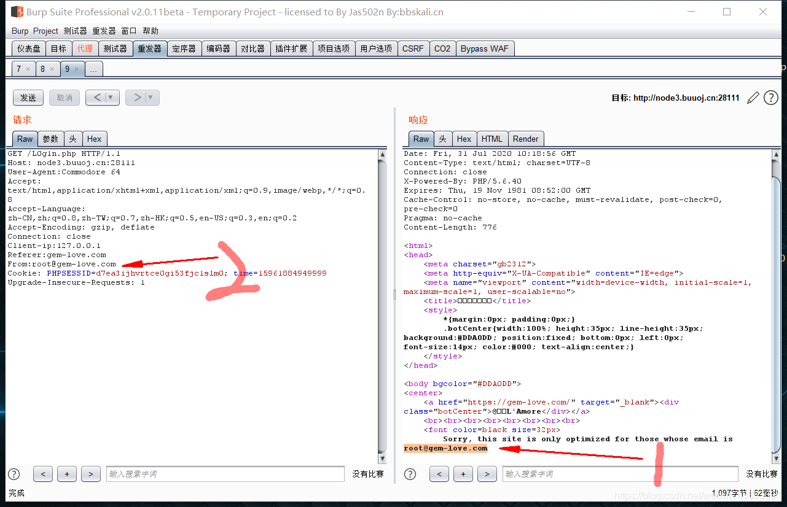The image size is (787, 507).
Task: Open the Burp menu
Action: click(x=20, y=31)
